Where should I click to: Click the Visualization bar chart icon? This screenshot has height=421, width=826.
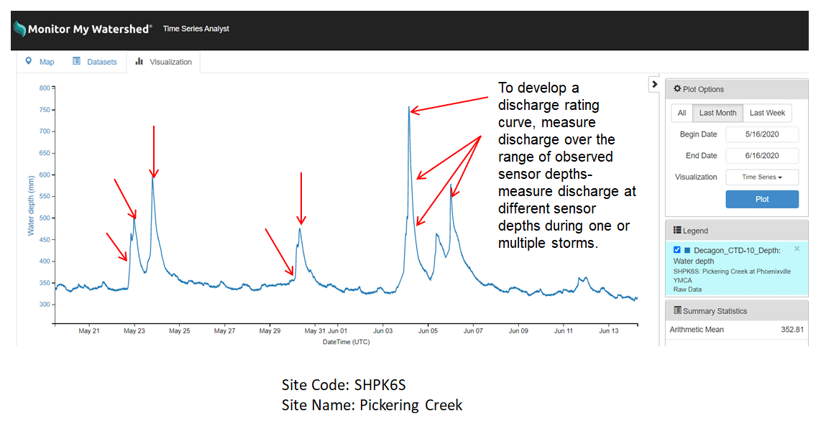(139, 61)
